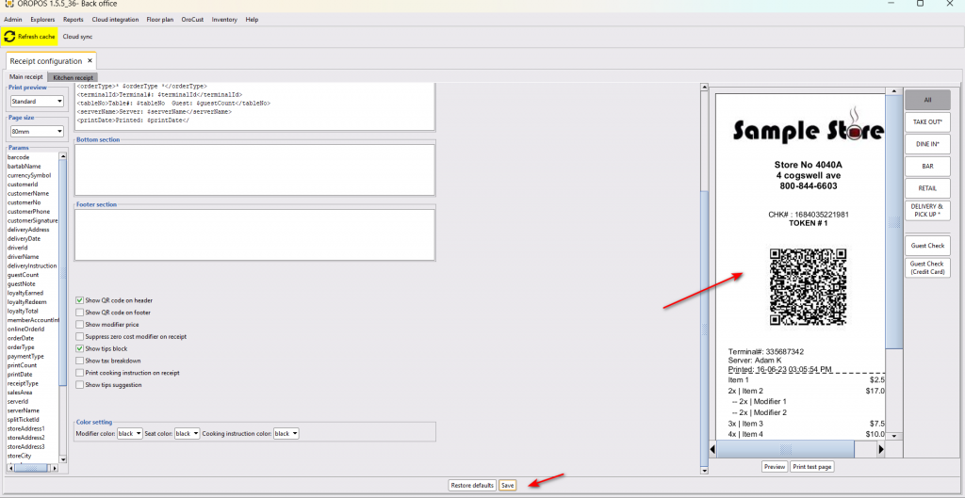Select the DINE IN order type button
This screenshot has height=498, width=965.
[927, 144]
